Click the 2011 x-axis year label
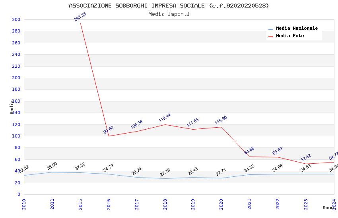338x218 pixels. click(52, 204)
